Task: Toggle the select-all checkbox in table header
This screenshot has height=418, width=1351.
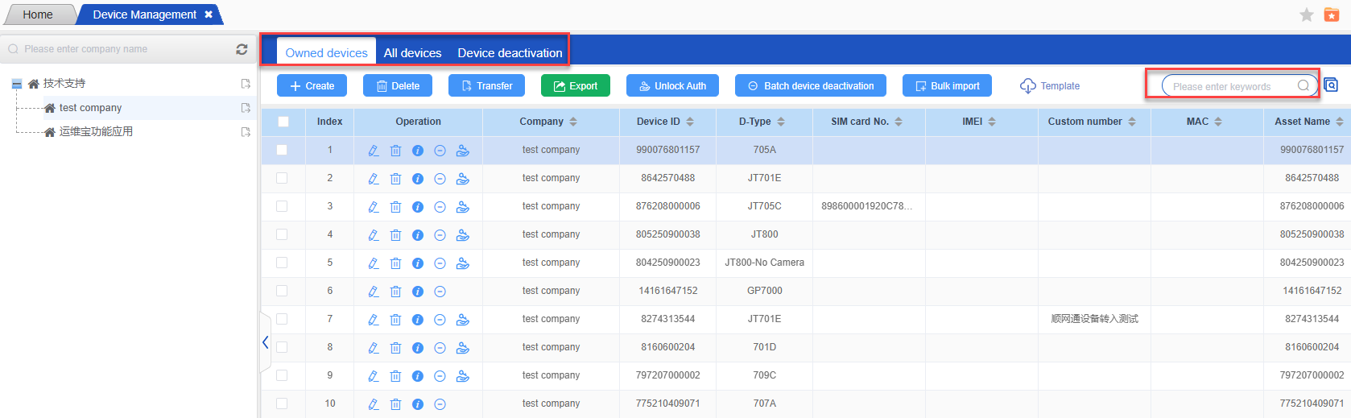Action: click(283, 122)
